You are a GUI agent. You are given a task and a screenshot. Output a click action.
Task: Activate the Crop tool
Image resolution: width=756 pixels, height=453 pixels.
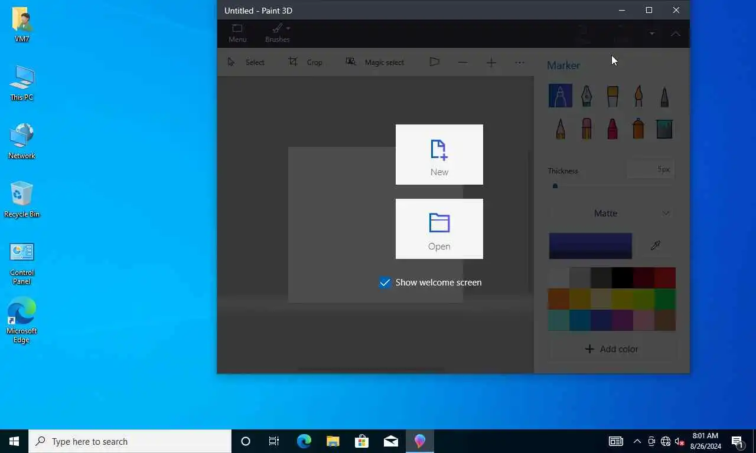tap(305, 62)
